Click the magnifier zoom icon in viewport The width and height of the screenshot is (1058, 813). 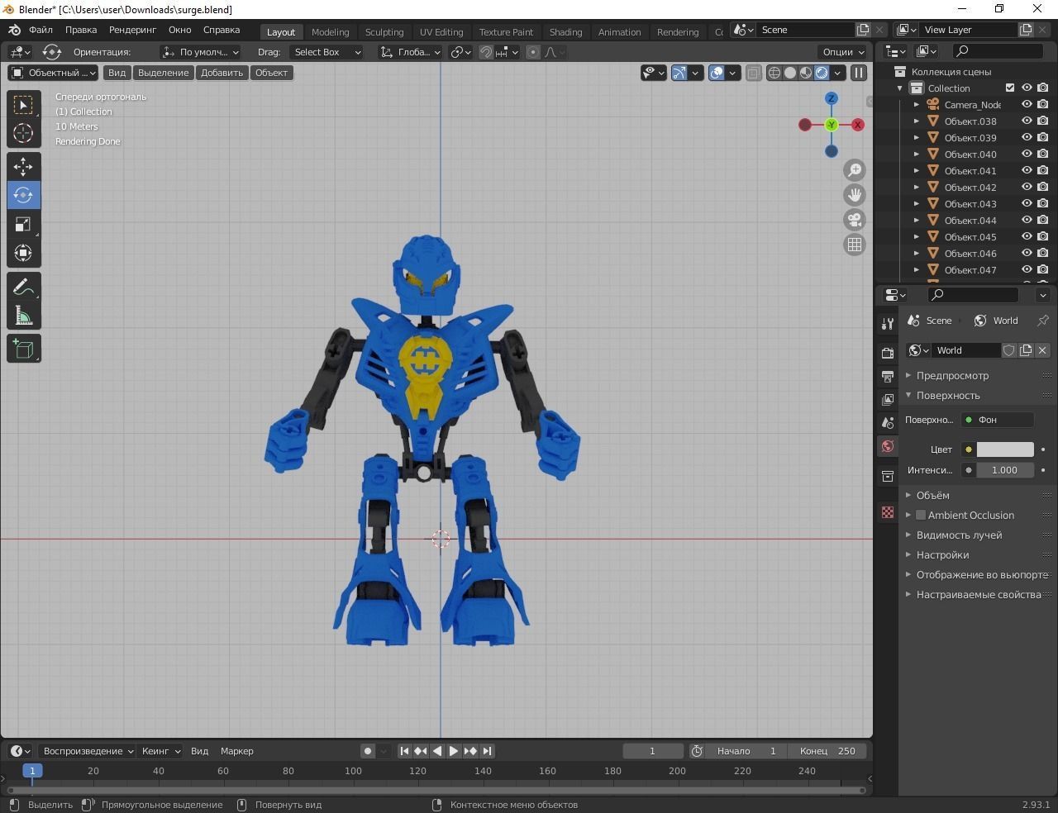pyautogui.click(x=854, y=169)
